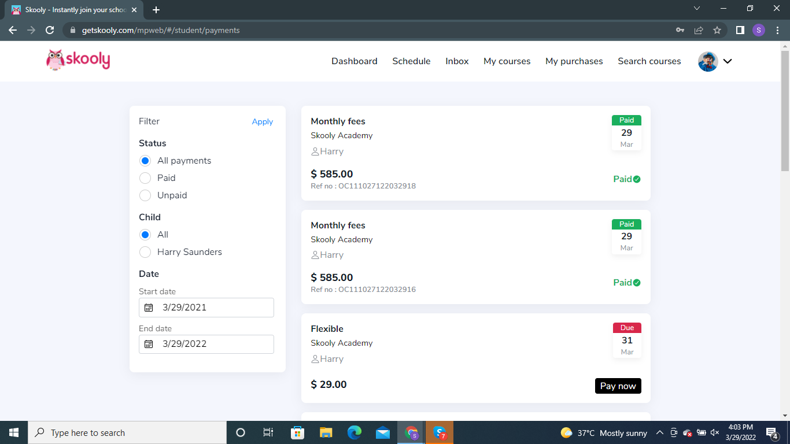This screenshot has width=790, height=444.
Task: Open the notification center icon
Action: click(771, 433)
